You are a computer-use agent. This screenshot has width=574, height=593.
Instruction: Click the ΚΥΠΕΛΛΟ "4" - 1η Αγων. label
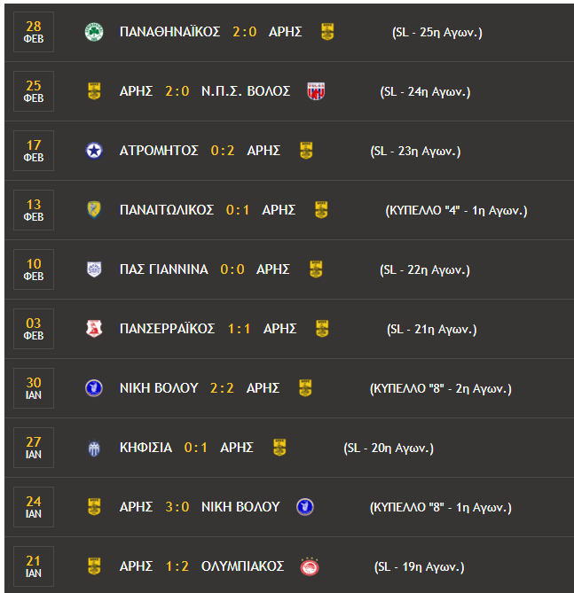pos(456,211)
